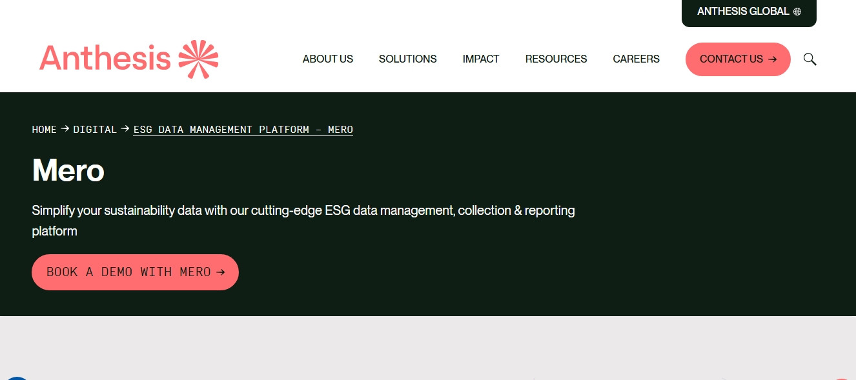Open the DIGITAL breadcrumb link
The width and height of the screenshot is (856, 380).
(x=95, y=129)
